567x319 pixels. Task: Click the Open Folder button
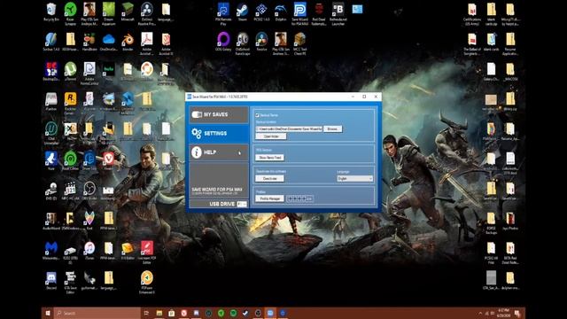271,136
